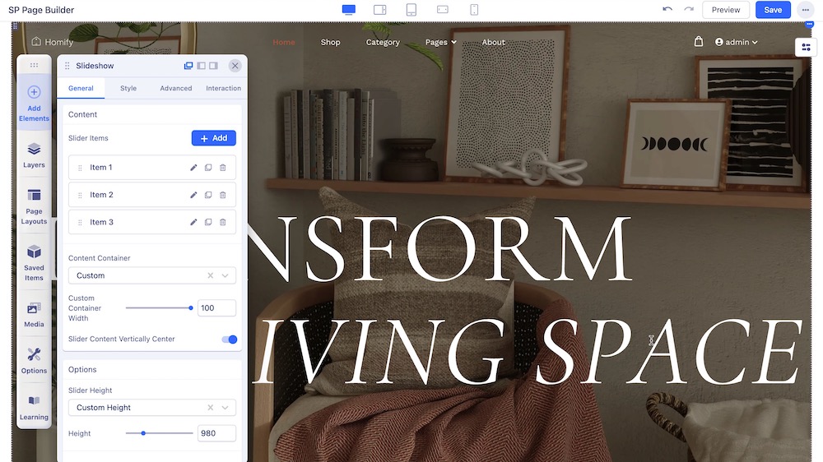The image size is (823, 462).
Task: Toggle Slider Content Vertically Center switch
Action: click(x=229, y=340)
